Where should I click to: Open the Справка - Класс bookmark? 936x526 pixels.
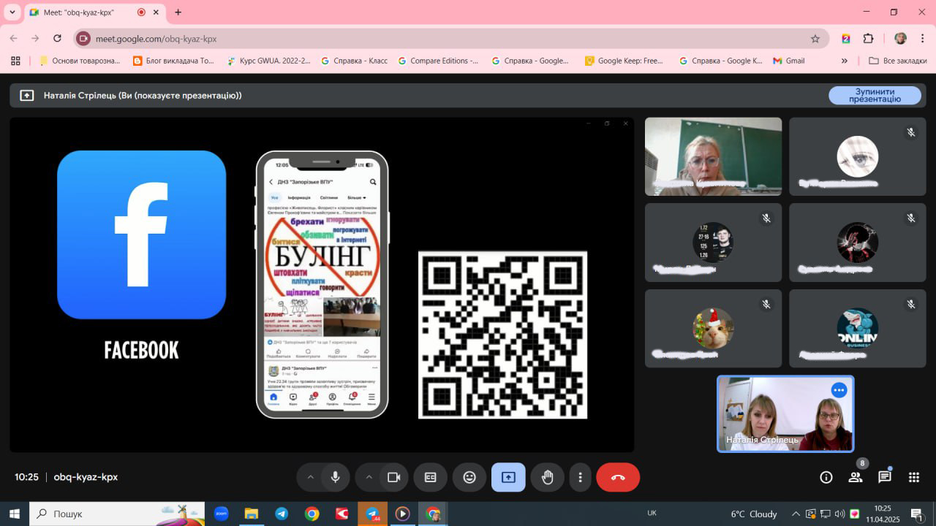(354, 61)
